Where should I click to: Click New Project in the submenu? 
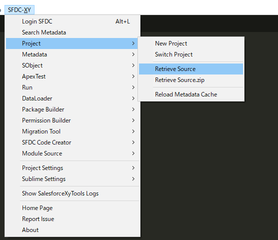click(x=191, y=43)
